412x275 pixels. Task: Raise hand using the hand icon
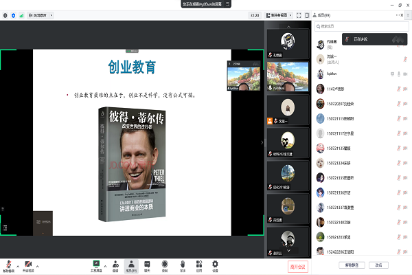[183, 266]
